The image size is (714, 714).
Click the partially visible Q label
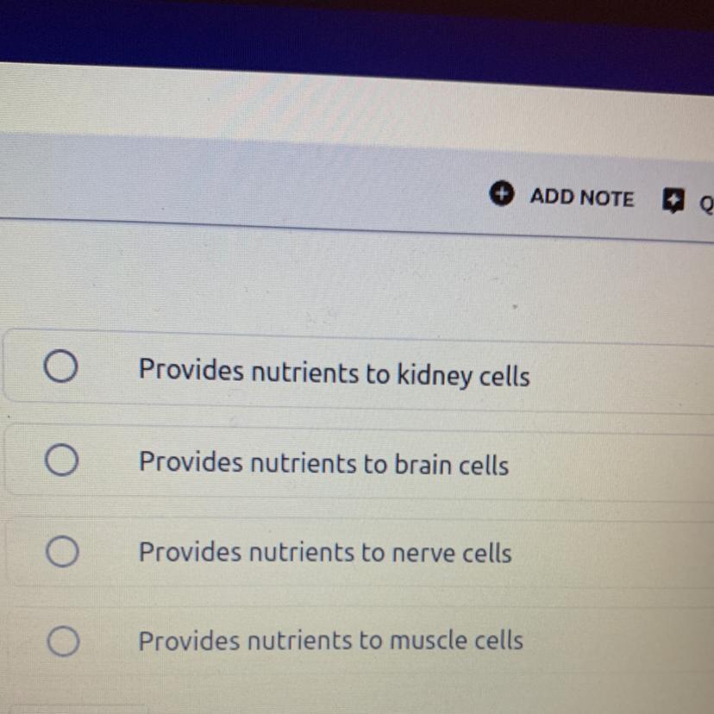(x=706, y=205)
